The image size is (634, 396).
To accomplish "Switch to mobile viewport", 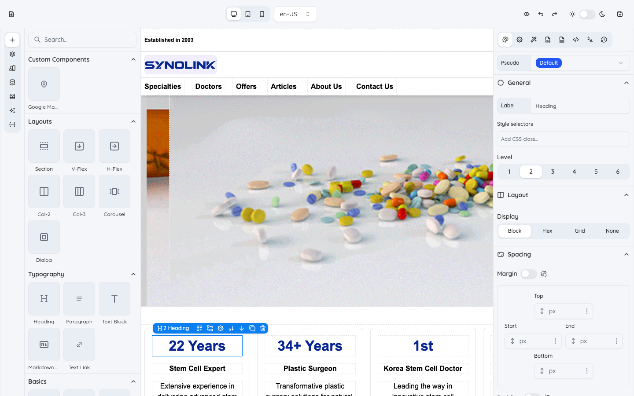I will (x=262, y=14).
